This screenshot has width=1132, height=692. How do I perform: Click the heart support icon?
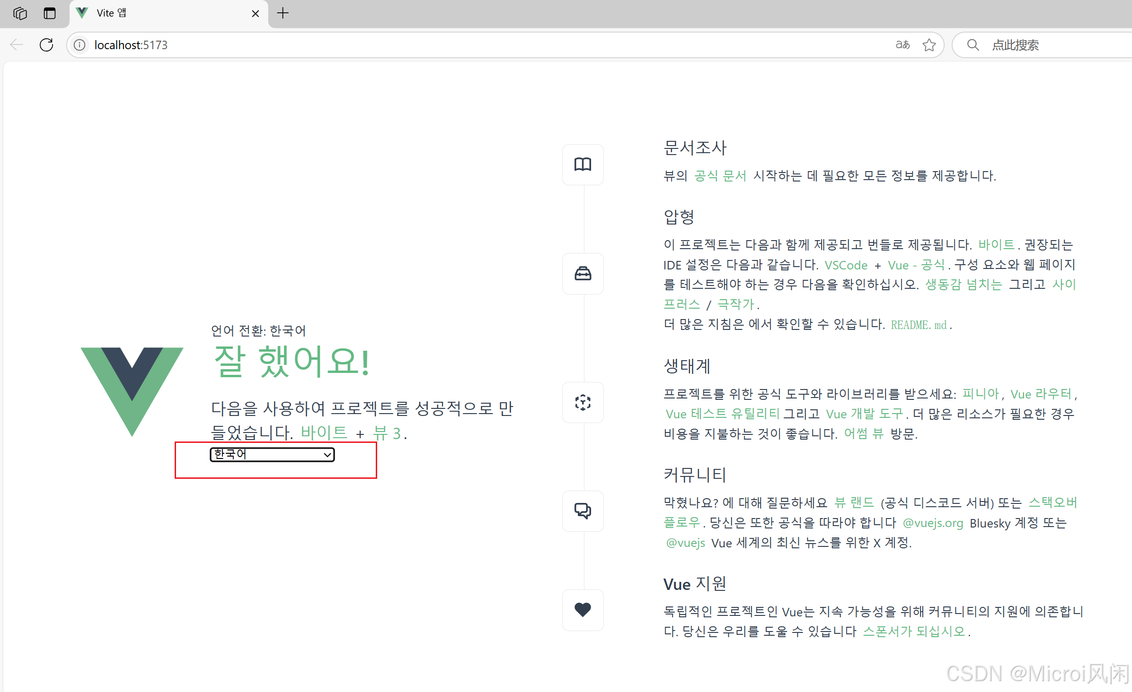[583, 610]
